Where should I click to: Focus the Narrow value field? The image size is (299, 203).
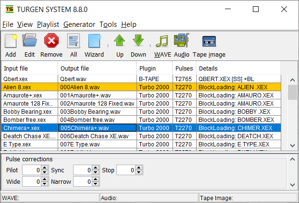(83, 181)
